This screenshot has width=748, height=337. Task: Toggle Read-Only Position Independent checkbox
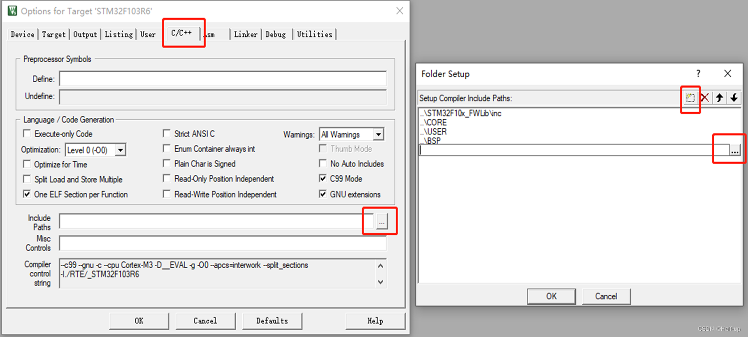167,179
